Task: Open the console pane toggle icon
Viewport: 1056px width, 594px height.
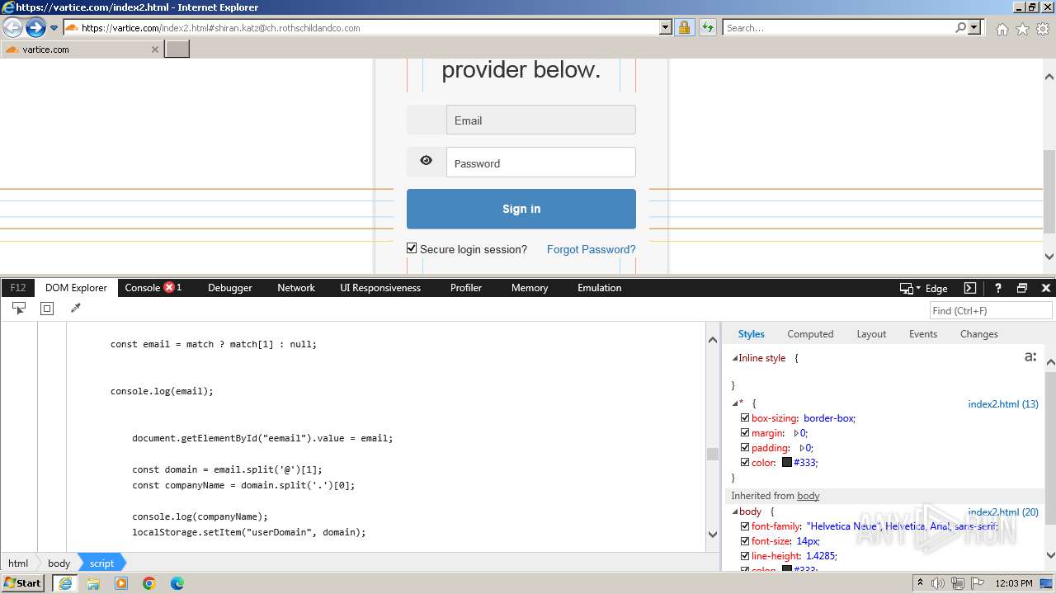Action: coord(970,288)
